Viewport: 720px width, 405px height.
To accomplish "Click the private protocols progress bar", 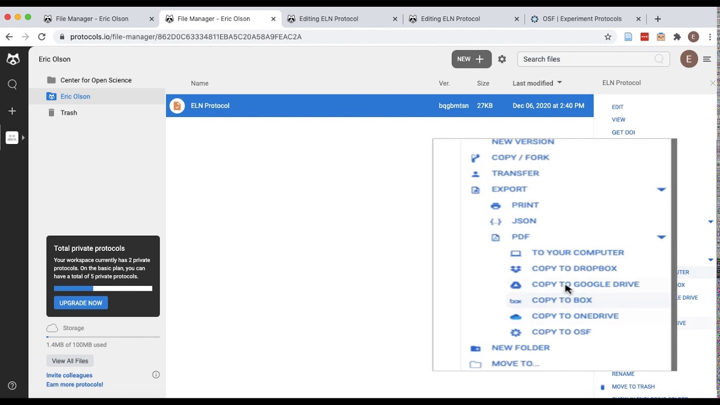I will tap(103, 289).
